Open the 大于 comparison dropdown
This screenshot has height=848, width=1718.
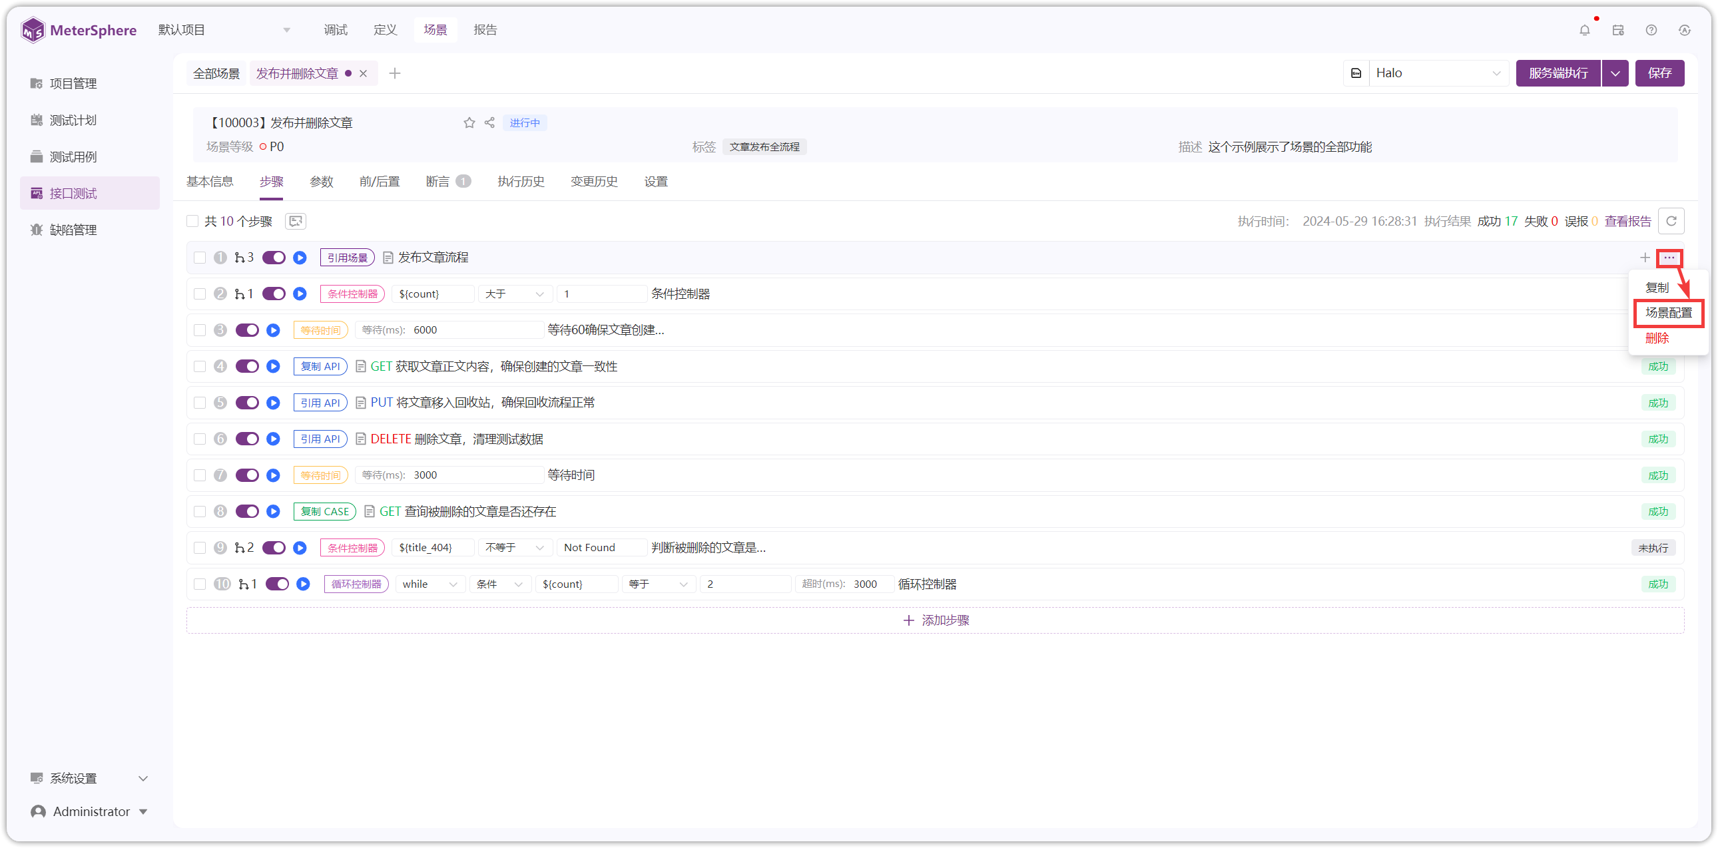(x=515, y=294)
